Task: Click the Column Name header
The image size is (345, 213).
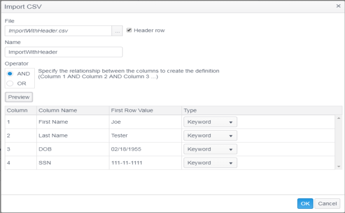Action: pos(58,110)
